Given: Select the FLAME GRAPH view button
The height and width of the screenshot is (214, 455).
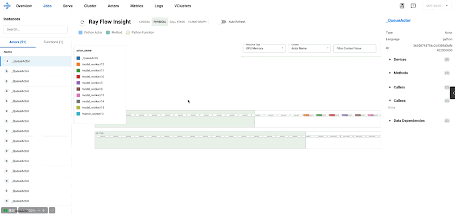Looking at the screenshot, I should [197, 22].
